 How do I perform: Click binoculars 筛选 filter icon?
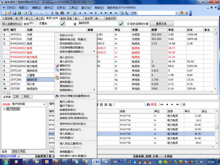148,105
